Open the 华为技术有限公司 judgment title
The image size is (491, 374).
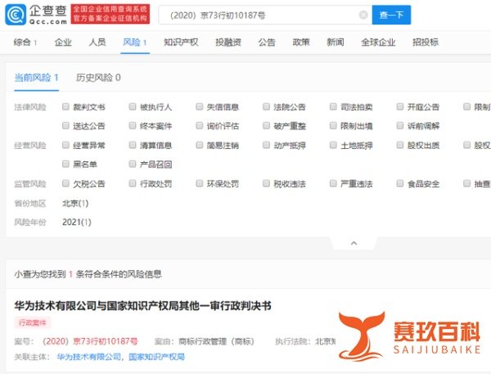[x=142, y=306]
